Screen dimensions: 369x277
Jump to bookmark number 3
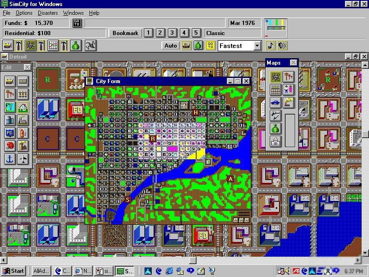tap(172, 33)
